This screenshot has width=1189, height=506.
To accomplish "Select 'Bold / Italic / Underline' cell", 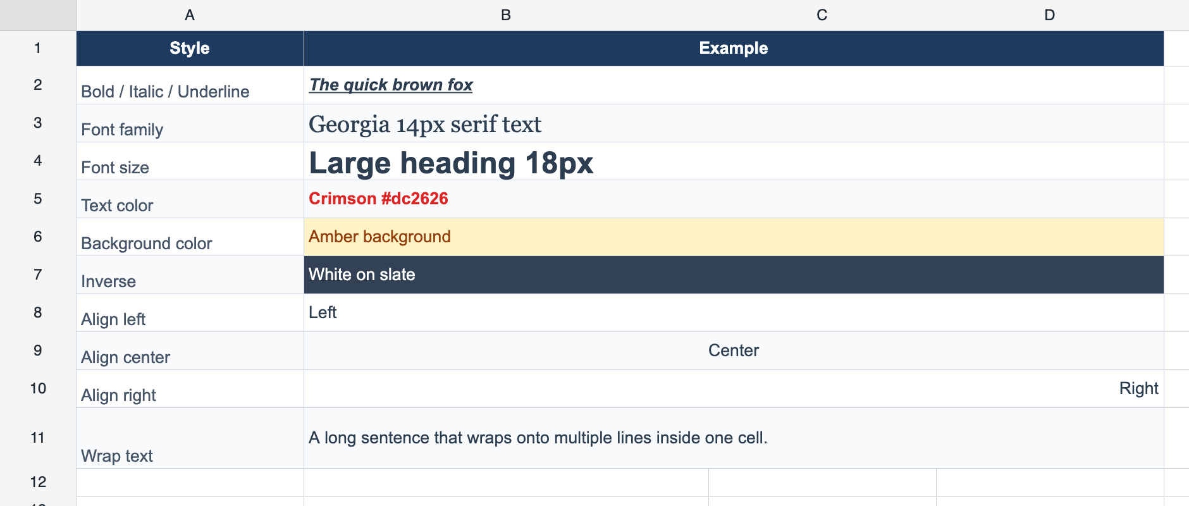I will coord(190,85).
